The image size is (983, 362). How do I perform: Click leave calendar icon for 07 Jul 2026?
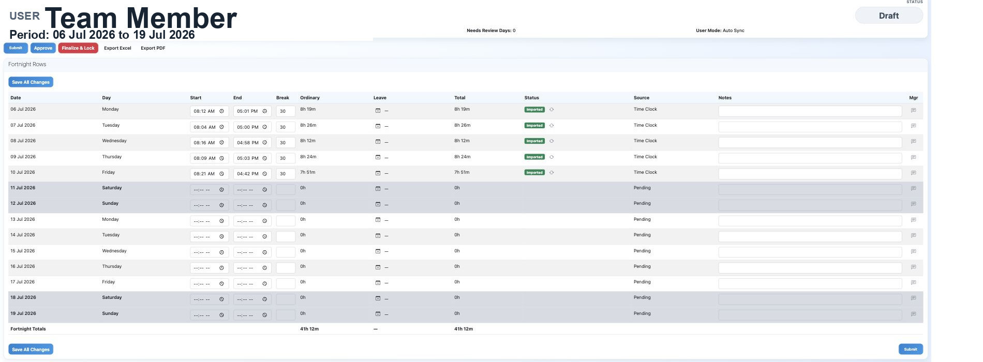coord(378,126)
